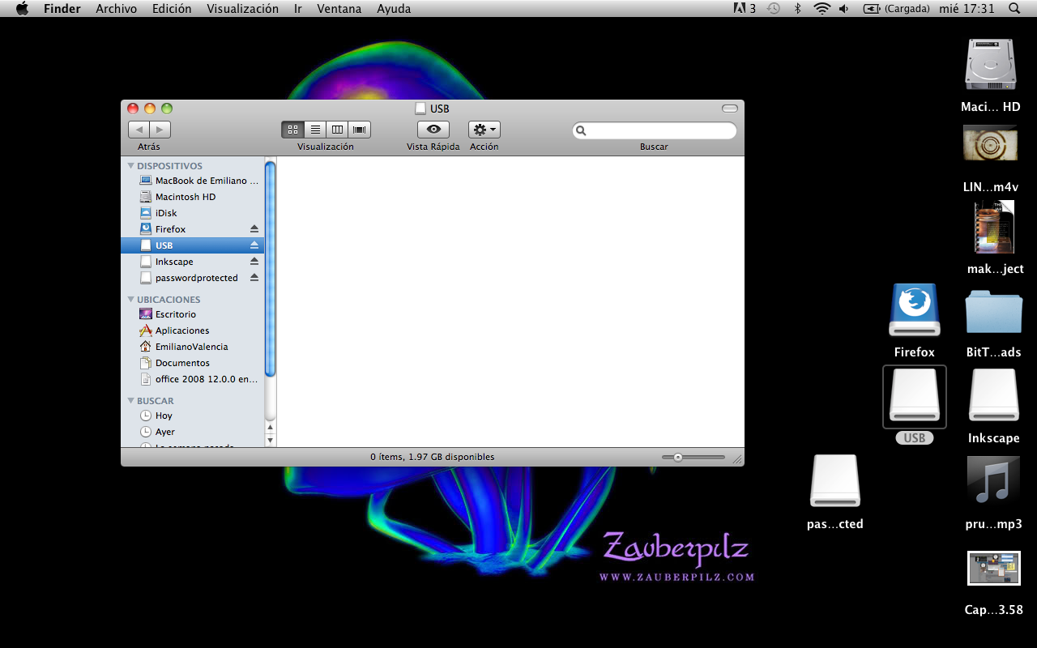Select Macintosh HD desktop drive icon

click(x=990, y=65)
